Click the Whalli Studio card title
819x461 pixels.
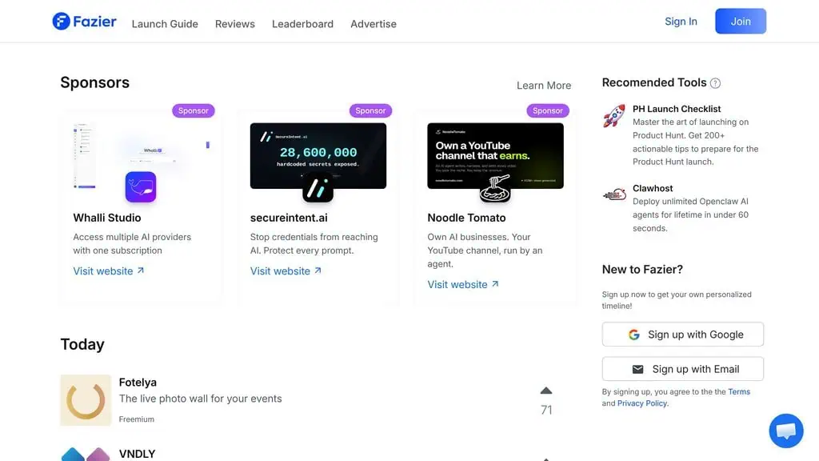click(107, 218)
